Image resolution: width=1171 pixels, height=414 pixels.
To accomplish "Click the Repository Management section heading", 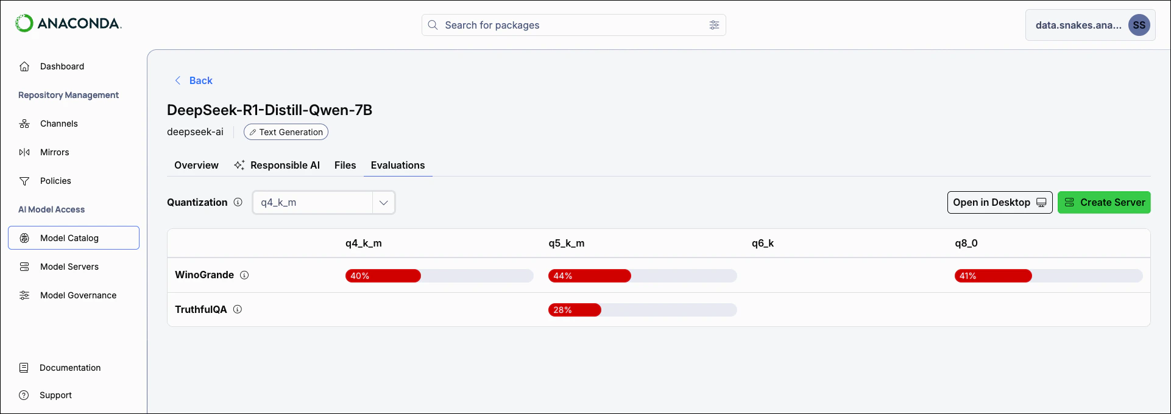I will (x=68, y=95).
